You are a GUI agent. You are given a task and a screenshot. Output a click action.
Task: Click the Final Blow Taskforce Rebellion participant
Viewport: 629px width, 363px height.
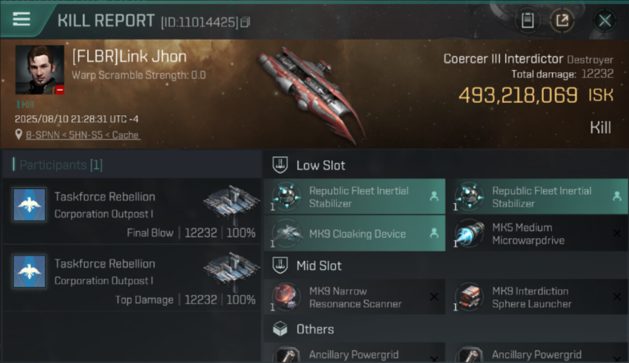[132, 212]
